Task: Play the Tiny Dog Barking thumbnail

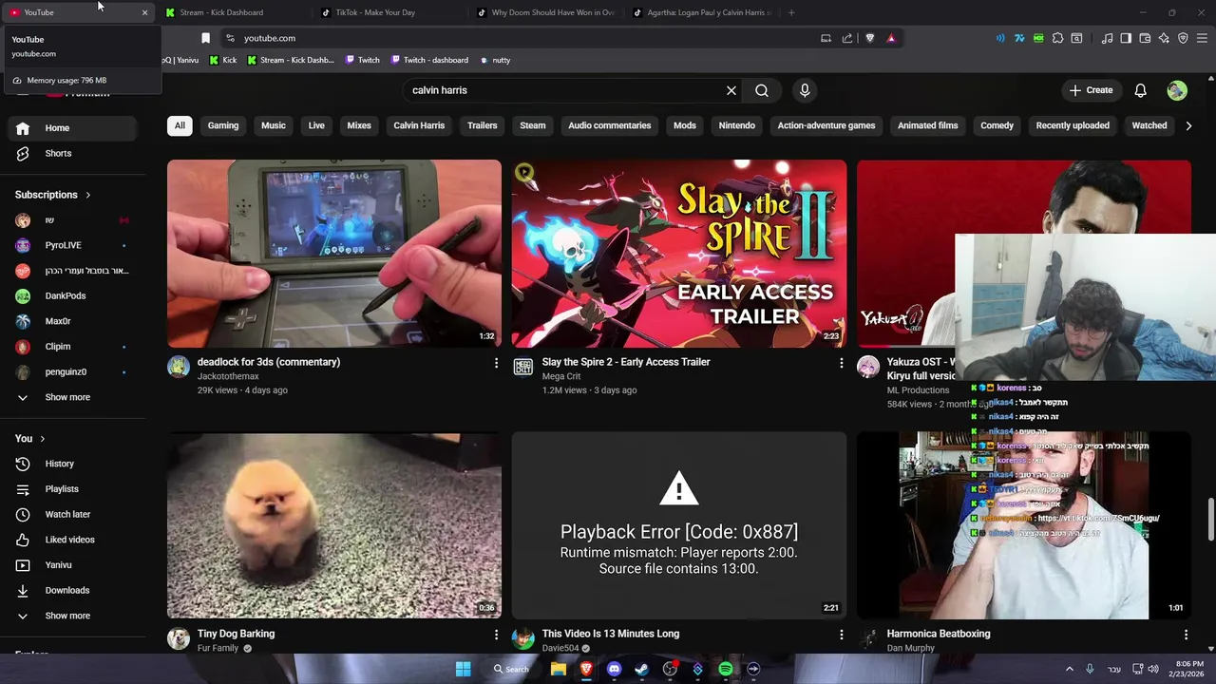Action: tap(334, 525)
